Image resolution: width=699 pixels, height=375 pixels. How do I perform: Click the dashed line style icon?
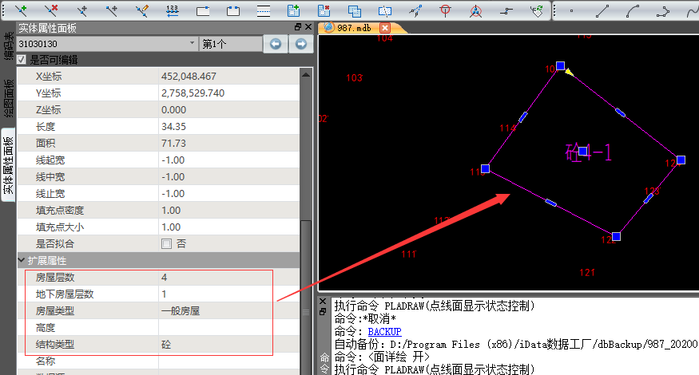pos(264,10)
